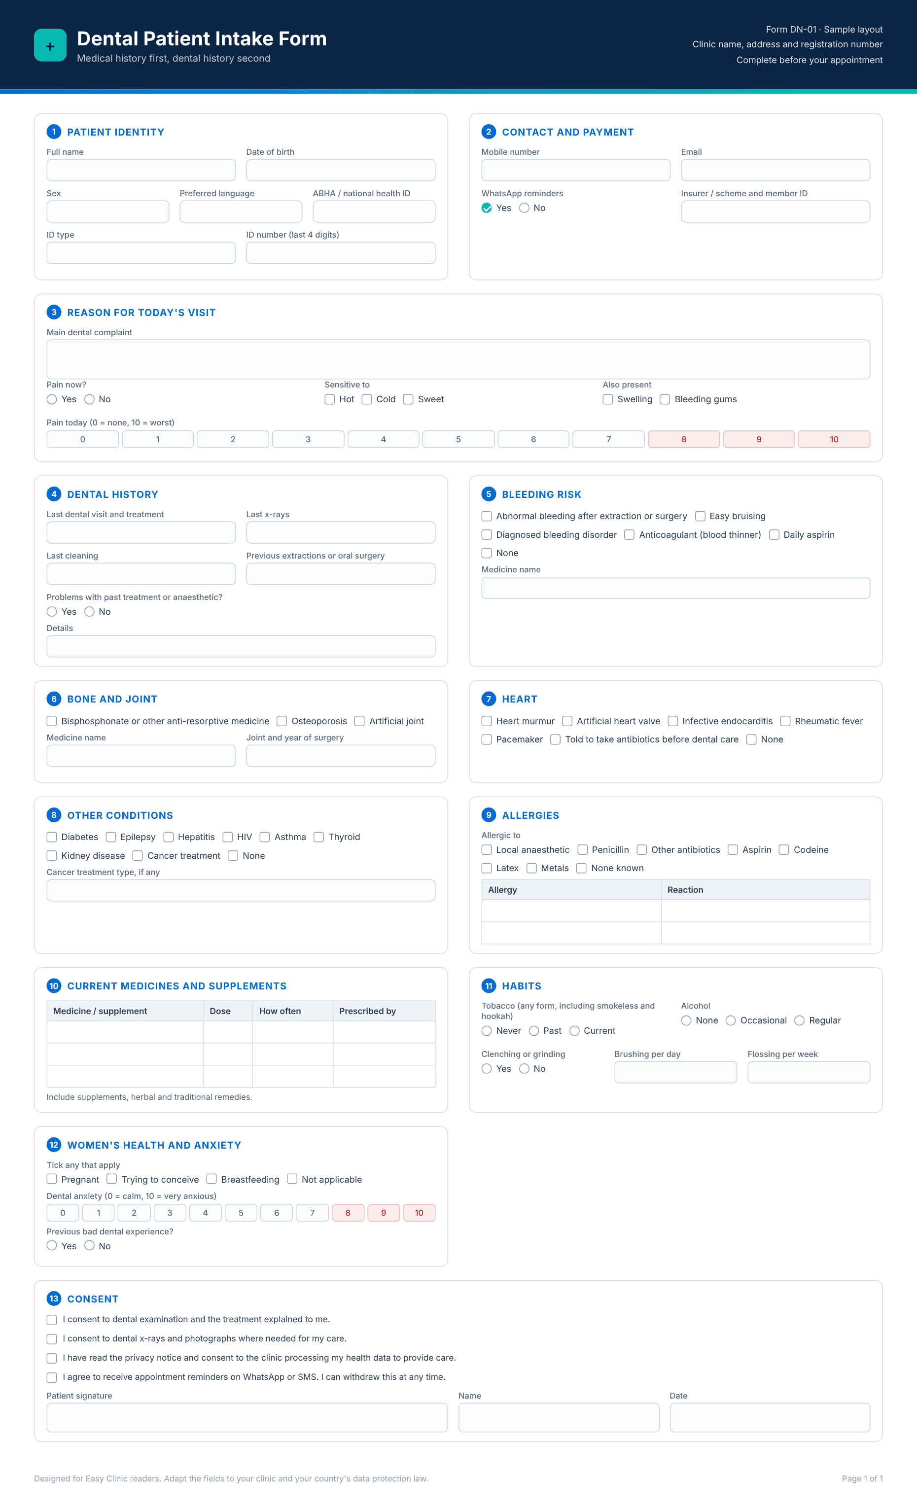This screenshot has width=917, height=1510.
Task: Set dental anxiety to 3
Action: click(x=170, y=1213)
